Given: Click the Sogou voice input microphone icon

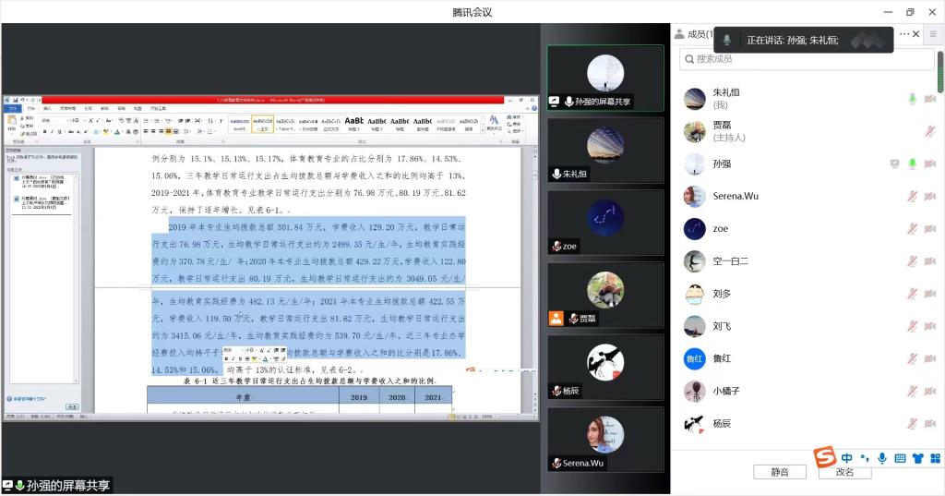Looking at the screenshot, I should [x=882, y=458].
